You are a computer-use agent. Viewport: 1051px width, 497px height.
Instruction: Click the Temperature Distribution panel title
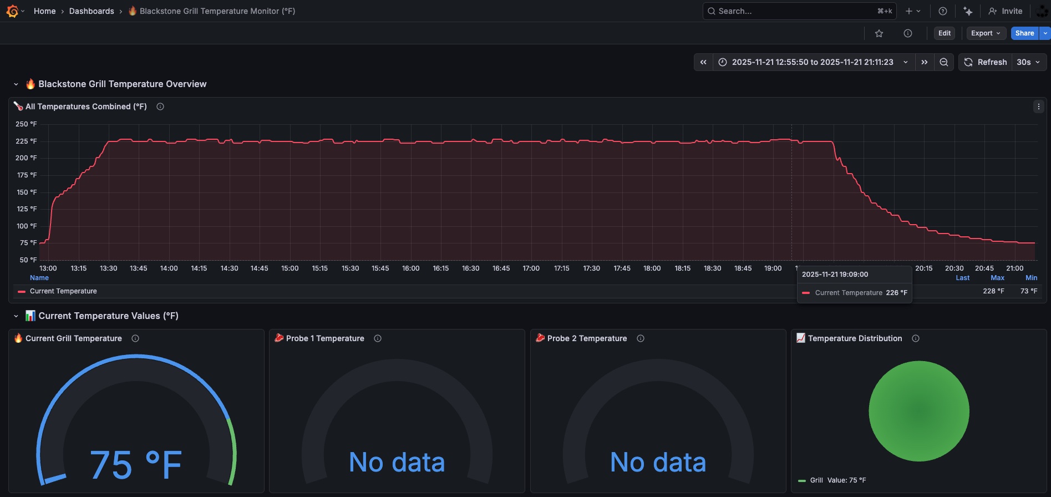coord(855,338)
